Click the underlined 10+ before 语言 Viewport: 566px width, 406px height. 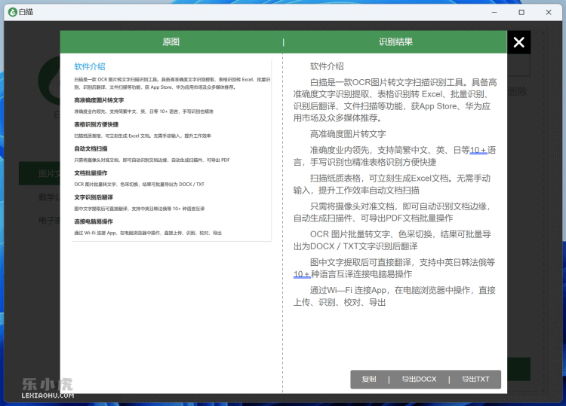pyautogui.click(x=478, y=150)
